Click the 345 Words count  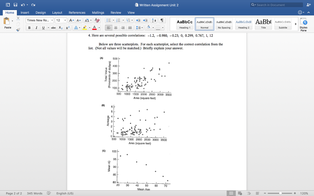click(35, 193)
